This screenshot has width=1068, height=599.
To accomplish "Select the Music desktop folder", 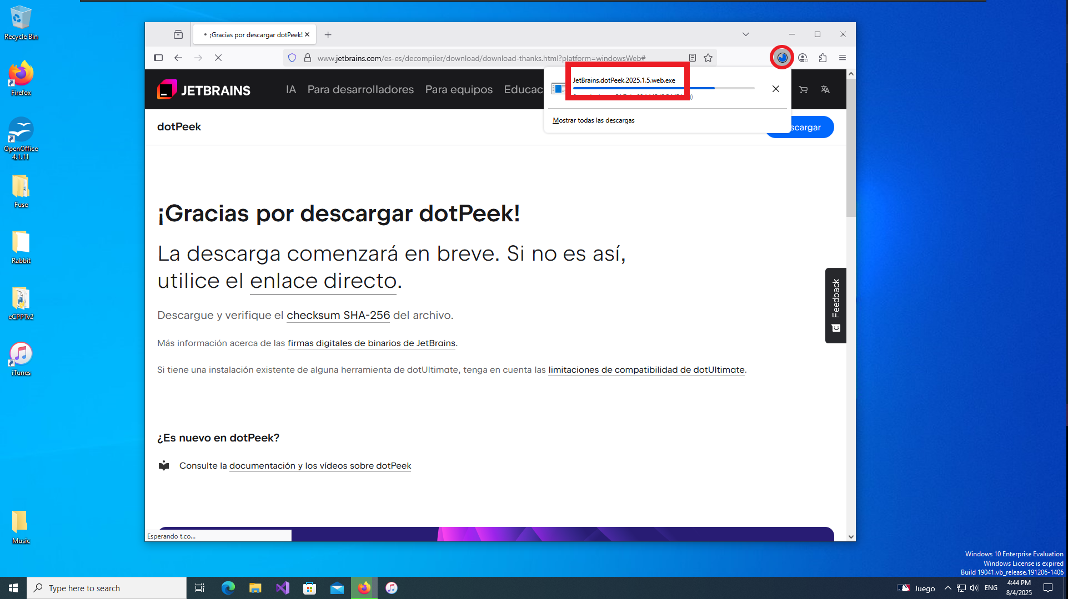I will 21,527.
